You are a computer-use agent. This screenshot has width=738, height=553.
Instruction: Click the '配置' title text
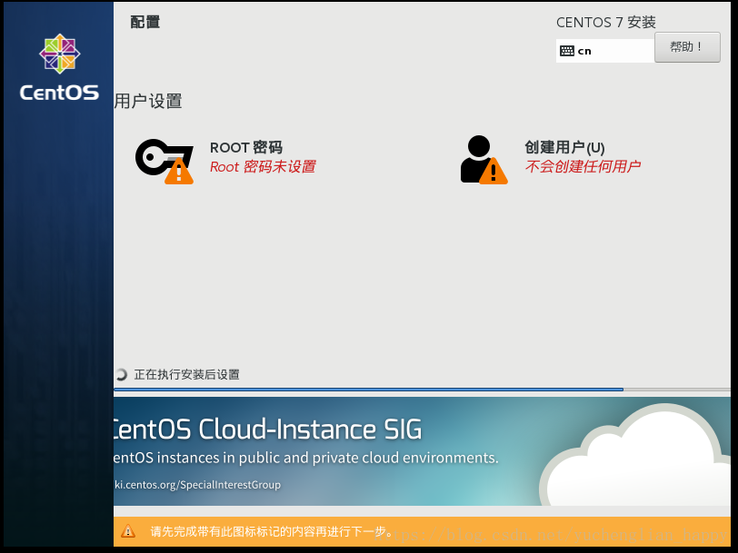145,22
